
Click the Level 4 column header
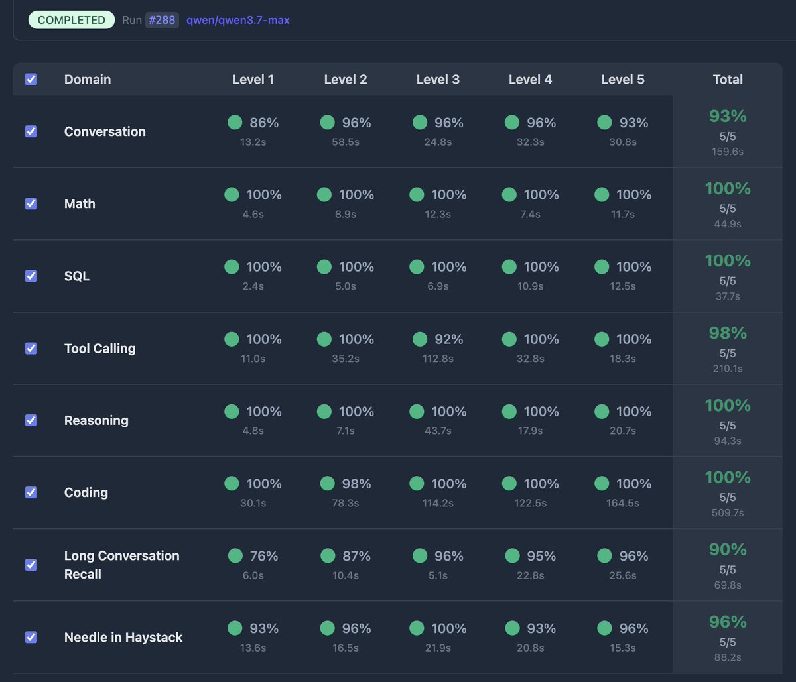coord(530,80)
